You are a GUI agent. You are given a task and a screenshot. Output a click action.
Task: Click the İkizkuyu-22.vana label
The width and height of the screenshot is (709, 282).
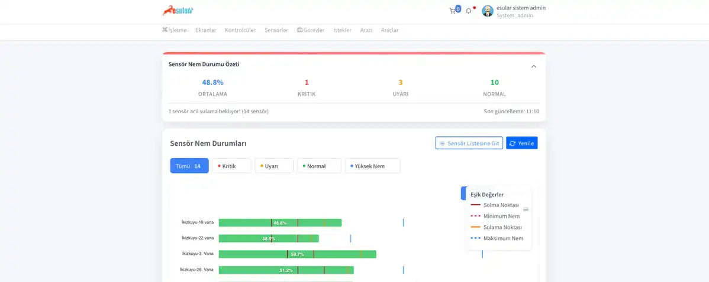[198, 238]
